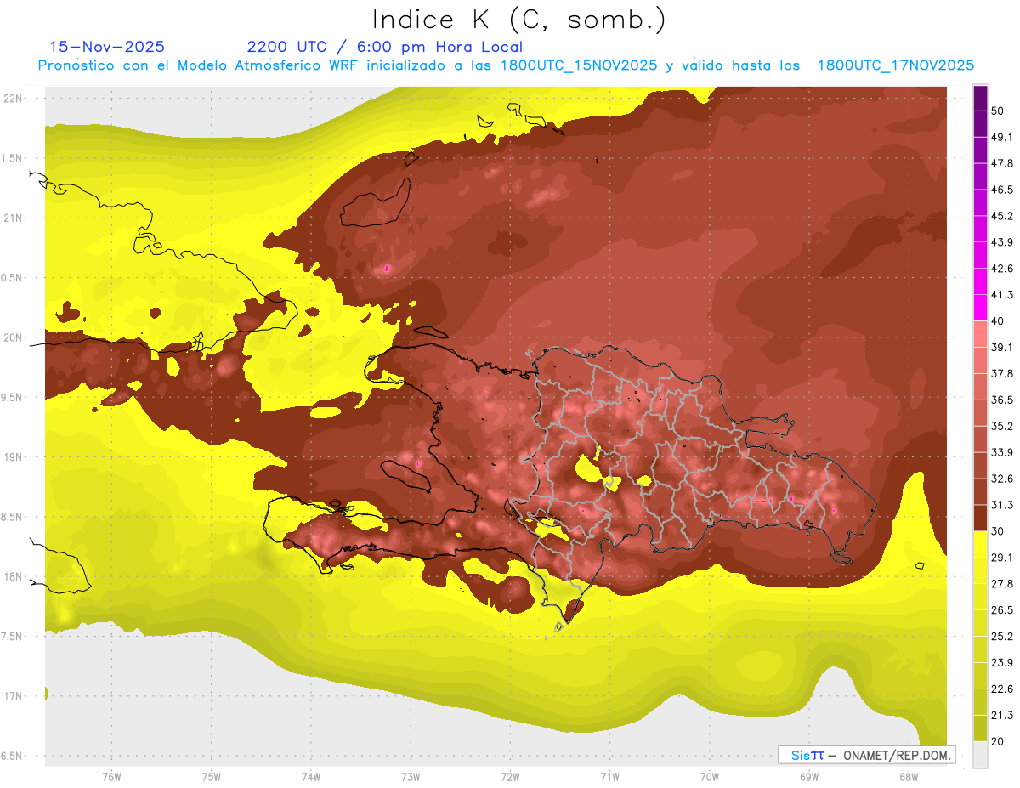Image resolution: width=1020 pixels, height=788 pixels.
Task: Click the '17N' latitude label
Action: (14, 696)
